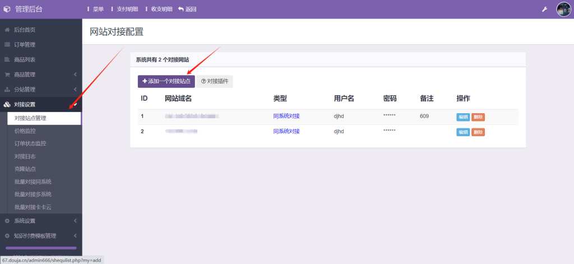Expand 系统设置 sidebar menu
The width and height of the screenshot is (574, 264).
point(41,221)
